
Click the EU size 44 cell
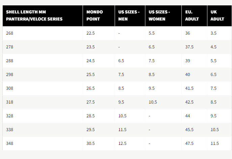[x=188, y=116]
